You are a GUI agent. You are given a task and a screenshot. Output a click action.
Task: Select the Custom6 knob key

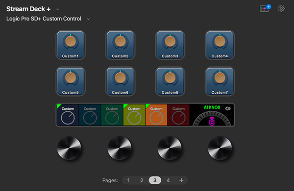pos(120,81)
